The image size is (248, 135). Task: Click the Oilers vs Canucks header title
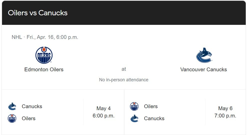point(38,13)
